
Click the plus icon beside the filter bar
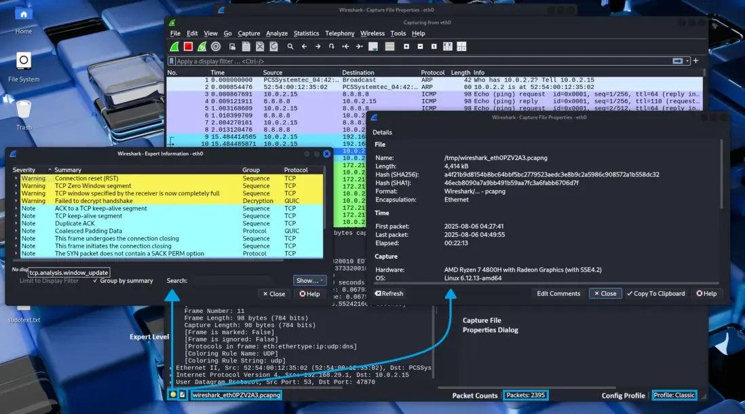pos(695,61)
